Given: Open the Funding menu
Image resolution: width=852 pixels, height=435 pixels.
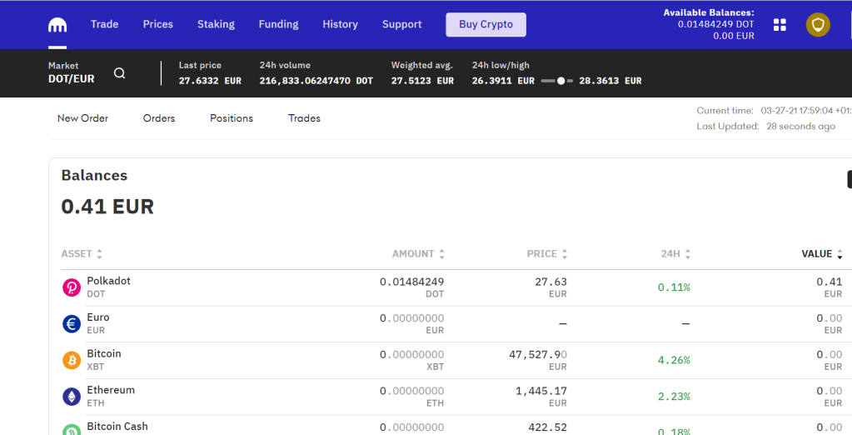Looking at the screenshot, I should click(278, 24).
